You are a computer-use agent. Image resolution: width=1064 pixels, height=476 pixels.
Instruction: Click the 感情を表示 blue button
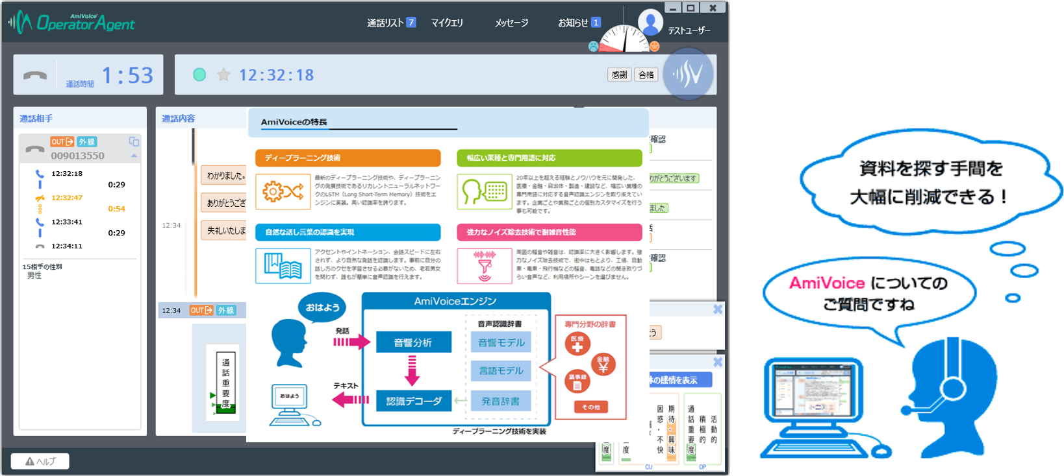pyautogui.click(x=680, y=380)
